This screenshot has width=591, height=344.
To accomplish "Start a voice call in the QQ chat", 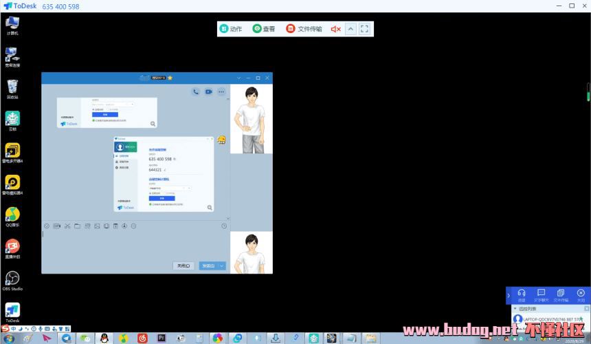I will point(196,92).
